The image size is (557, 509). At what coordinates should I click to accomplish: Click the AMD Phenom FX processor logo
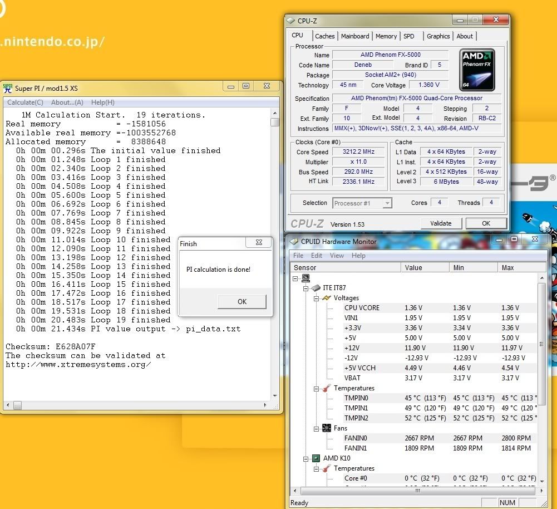coord(477,70)
